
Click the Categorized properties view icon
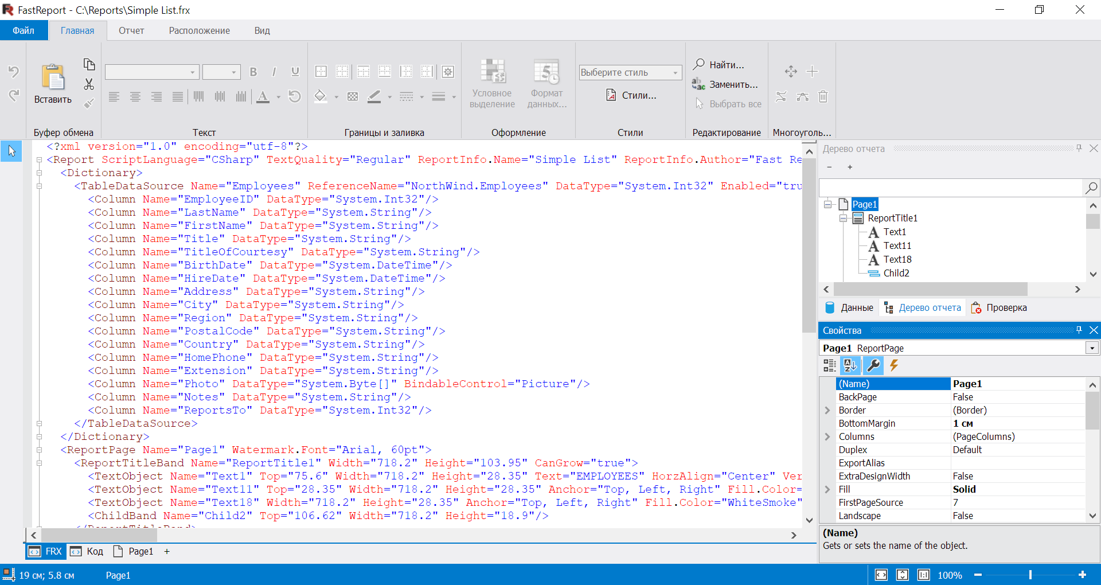point(829,365)
